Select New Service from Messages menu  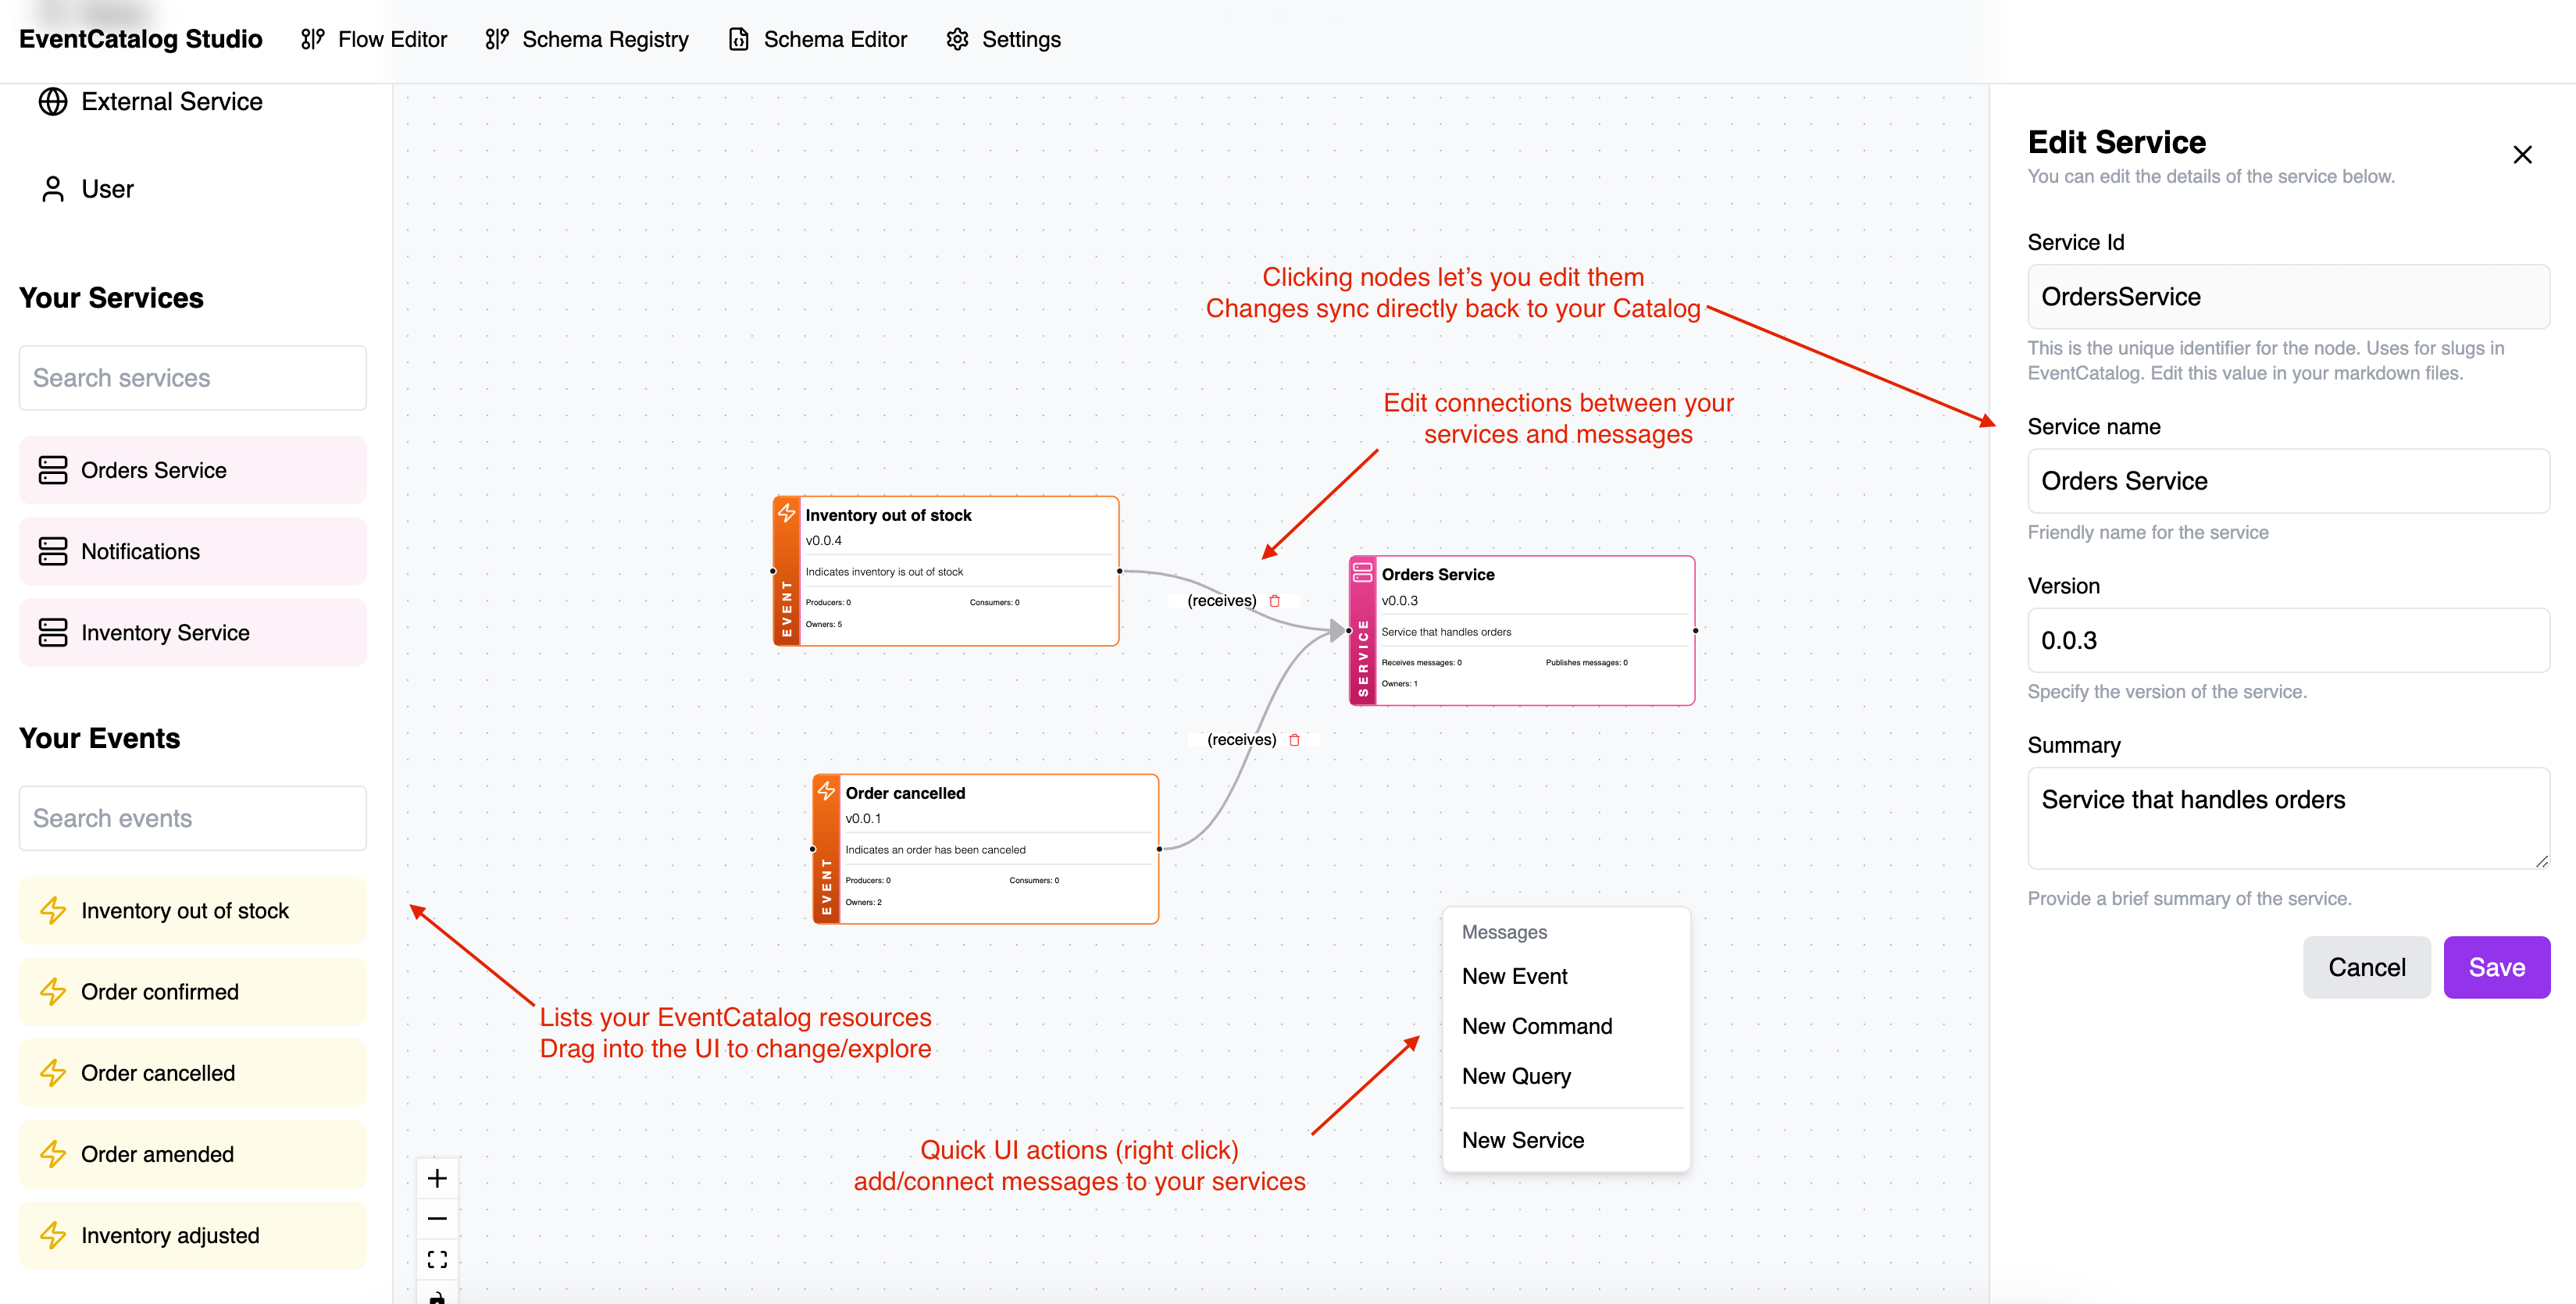pos(1522,1140)
